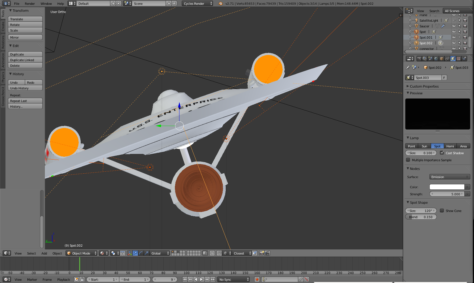Click the lock camera to layers icon

click(x=205, y=253)
